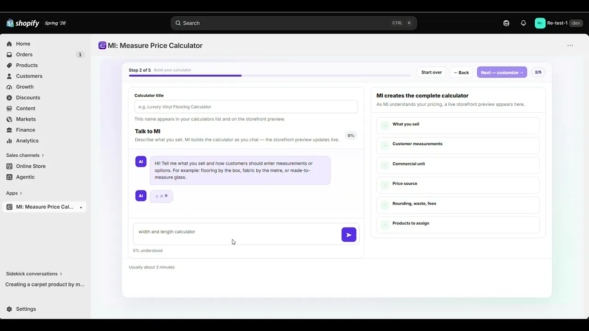Click the Finance bank icon
This screenshot has width=589, height=331.
[x=9, y=130]
